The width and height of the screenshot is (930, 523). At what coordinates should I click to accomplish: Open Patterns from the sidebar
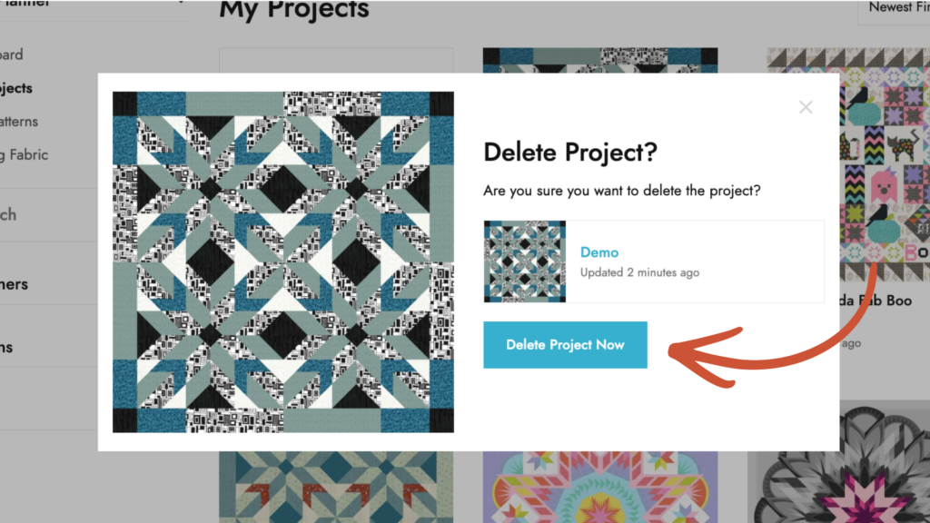(19, 122)
